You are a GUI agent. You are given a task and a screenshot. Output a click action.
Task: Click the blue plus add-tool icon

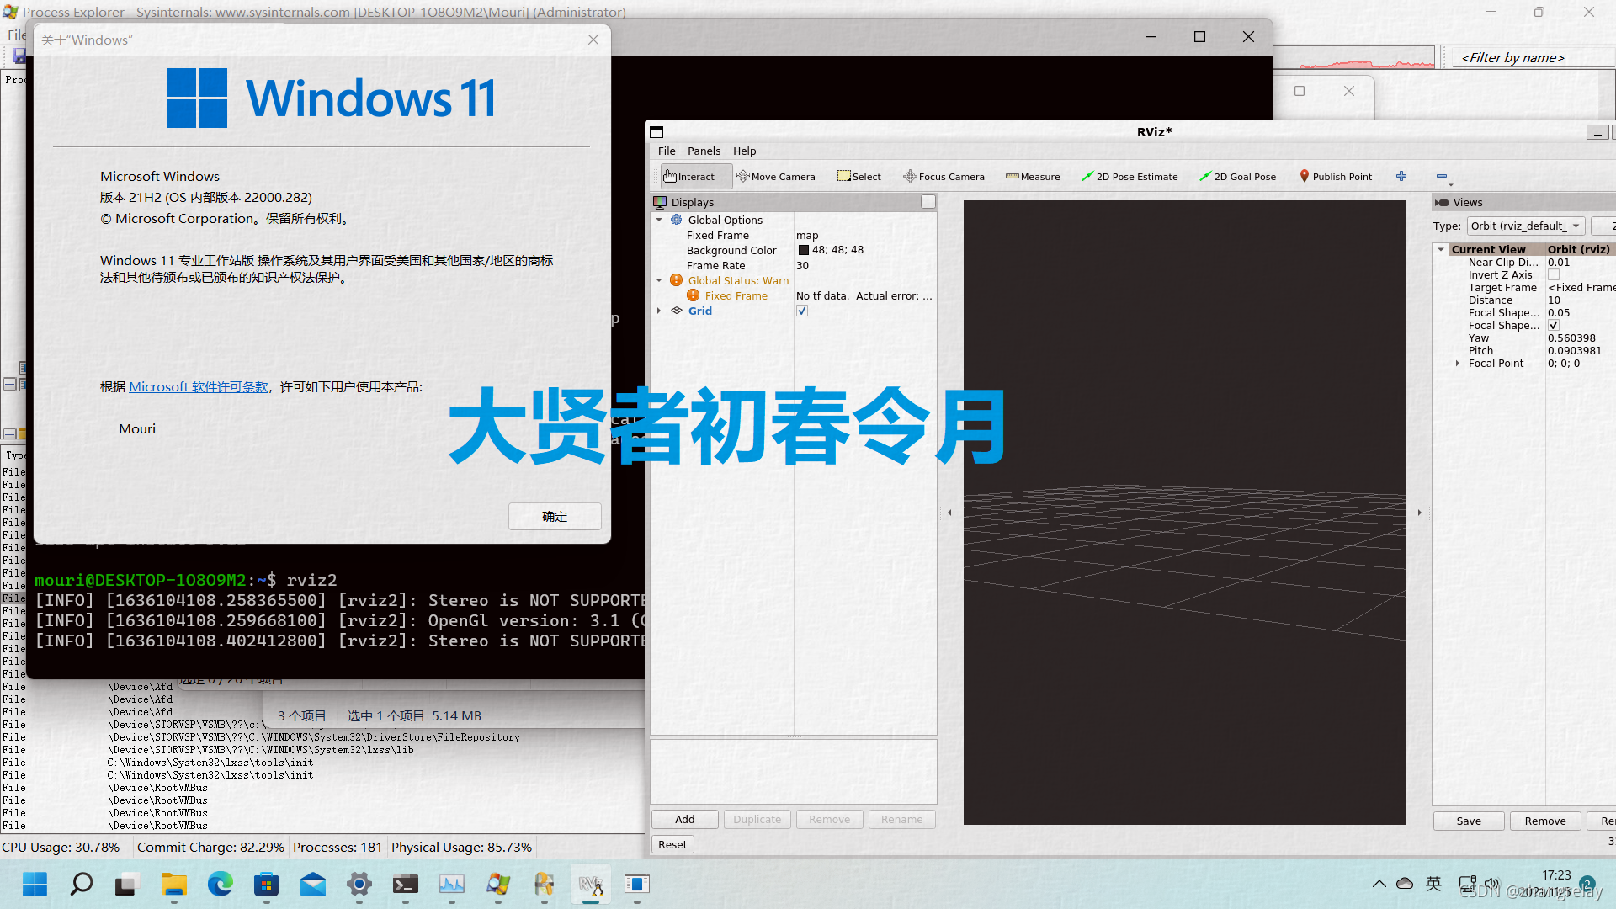coord(1401,176)
